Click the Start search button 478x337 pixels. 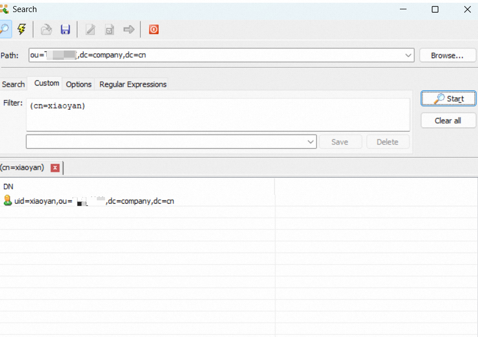448,99
